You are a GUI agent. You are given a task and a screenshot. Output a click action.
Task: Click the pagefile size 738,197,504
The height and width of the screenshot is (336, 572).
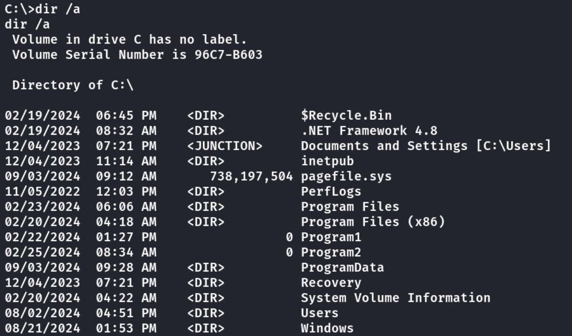(x=251, y=176)
